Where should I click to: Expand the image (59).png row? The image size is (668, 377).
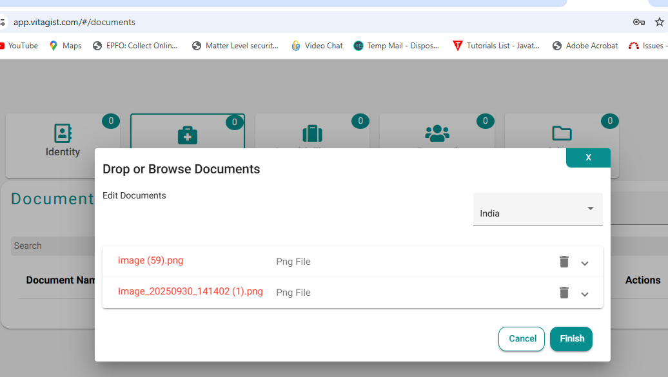coord(585,263)
